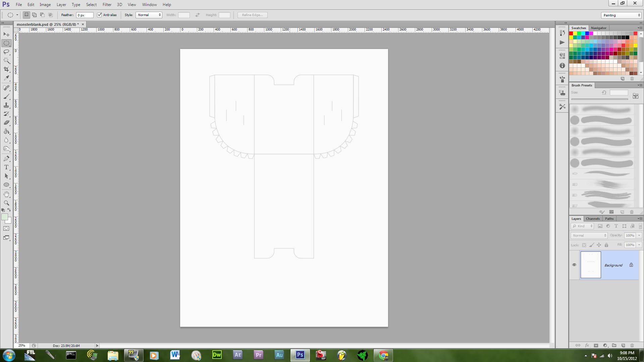Select the Eraser tool
The image size is (644, 362).
click(6, 123)
